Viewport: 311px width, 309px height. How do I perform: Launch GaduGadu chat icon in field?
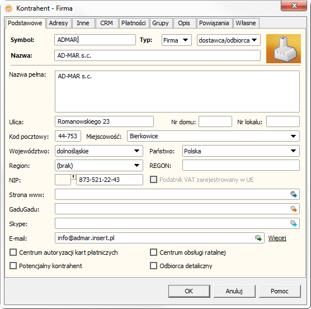pos(293,209)
